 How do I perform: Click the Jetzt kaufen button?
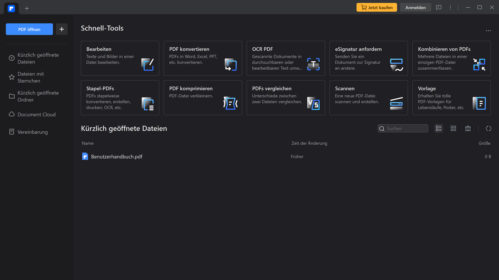coord(376,7)
